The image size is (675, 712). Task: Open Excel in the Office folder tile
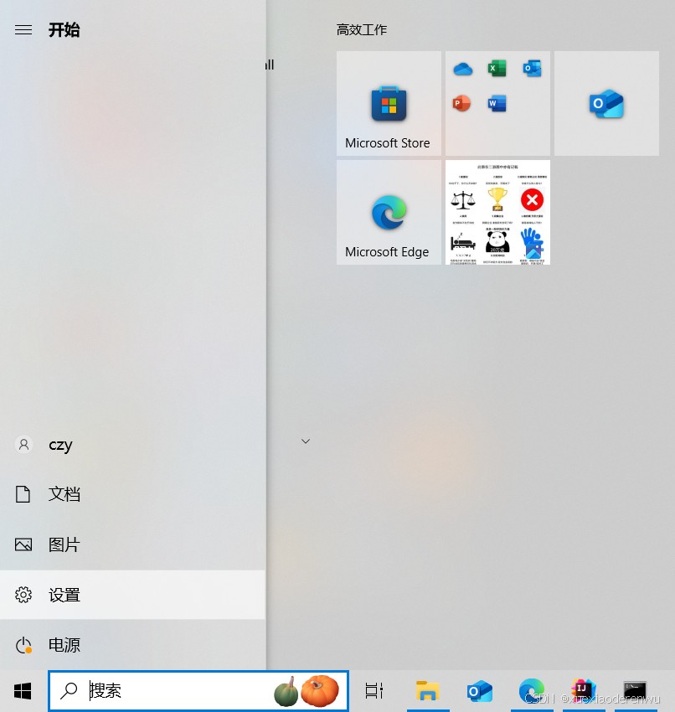[x=497, y=69]
